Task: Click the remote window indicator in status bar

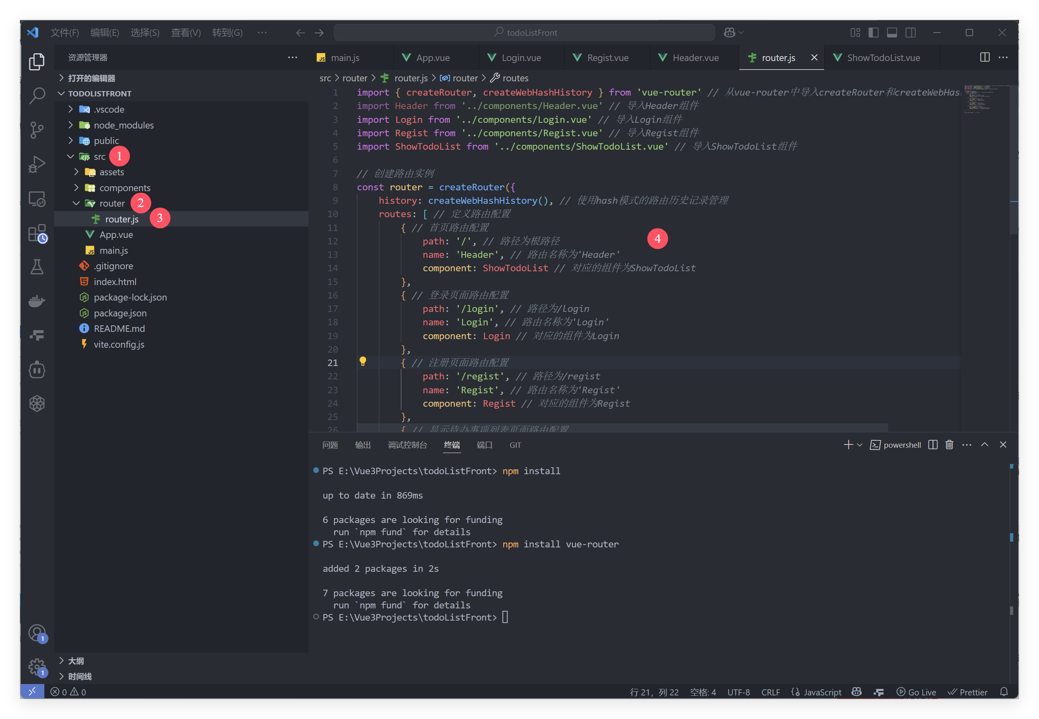Action: (32, 691)
